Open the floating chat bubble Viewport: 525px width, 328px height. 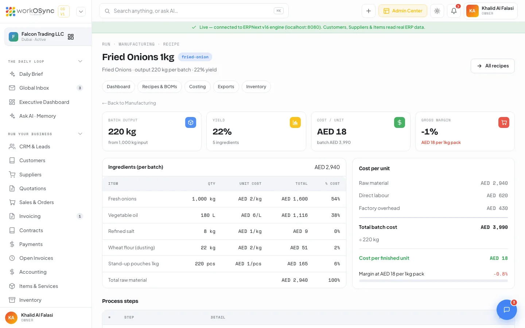point(507,310)
